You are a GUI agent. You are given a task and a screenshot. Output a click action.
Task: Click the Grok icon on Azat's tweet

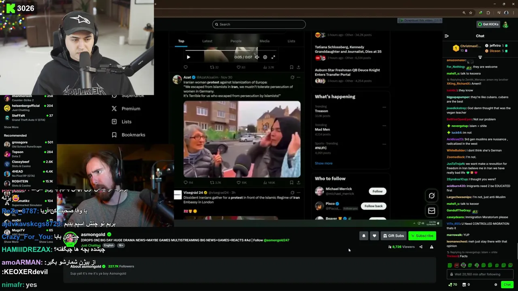click(x=292, y=77)
